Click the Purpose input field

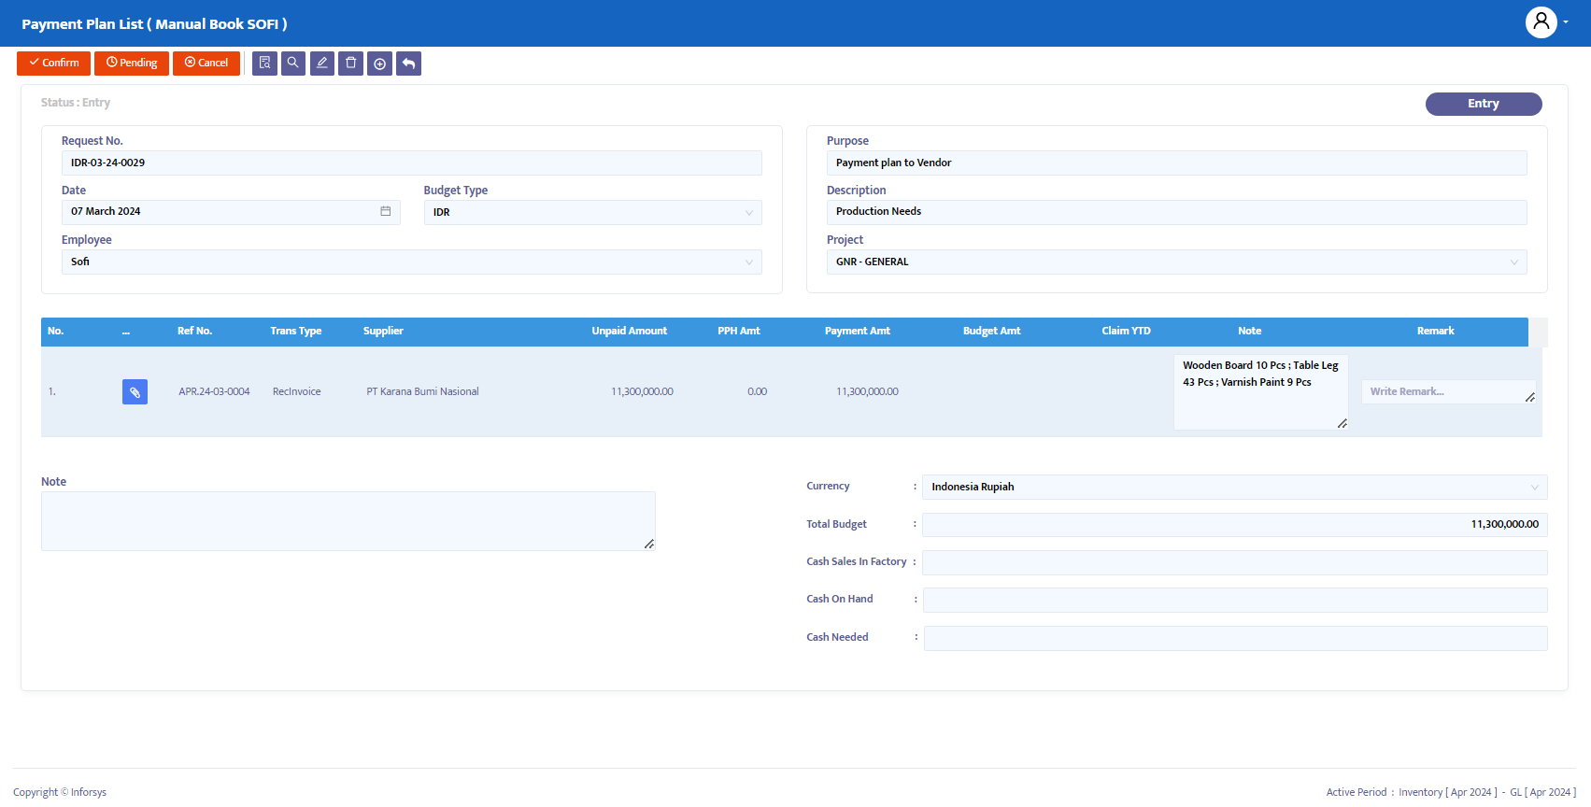(1177, 163)
